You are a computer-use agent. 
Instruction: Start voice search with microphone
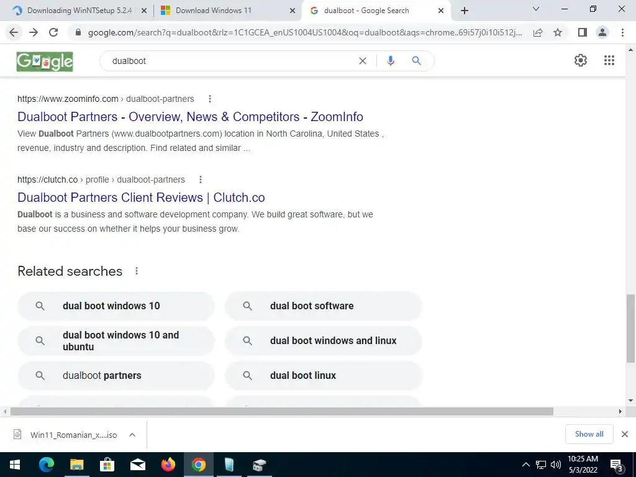point(390,61)
